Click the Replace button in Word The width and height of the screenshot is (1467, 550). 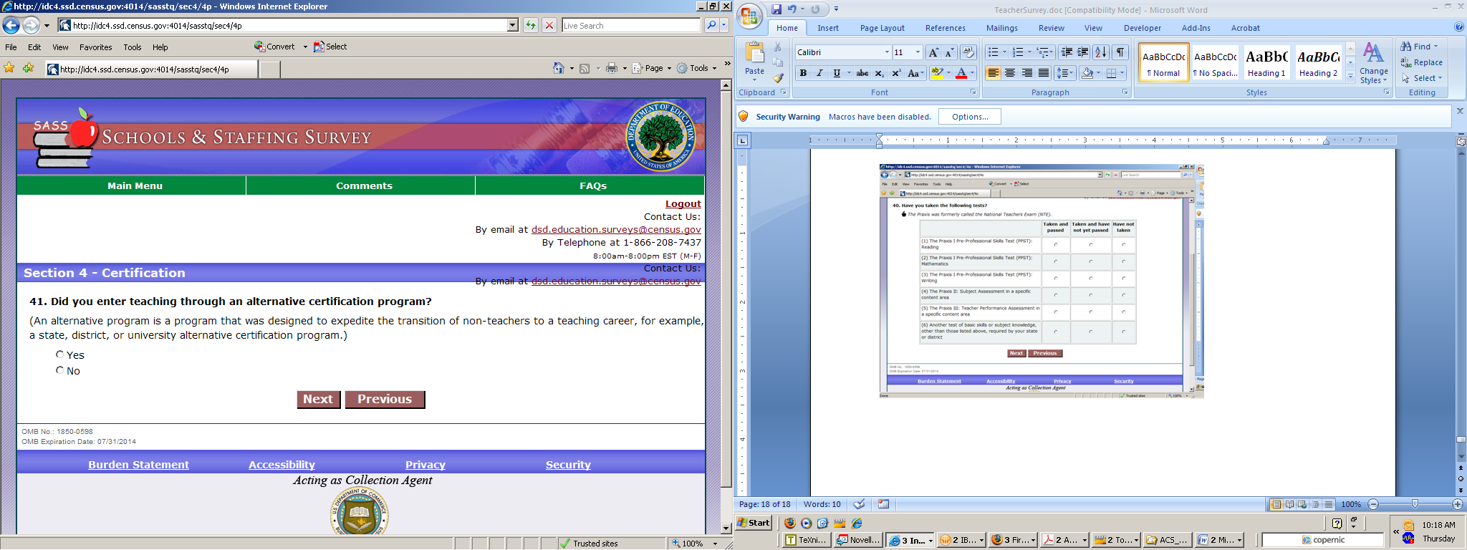1422,62
